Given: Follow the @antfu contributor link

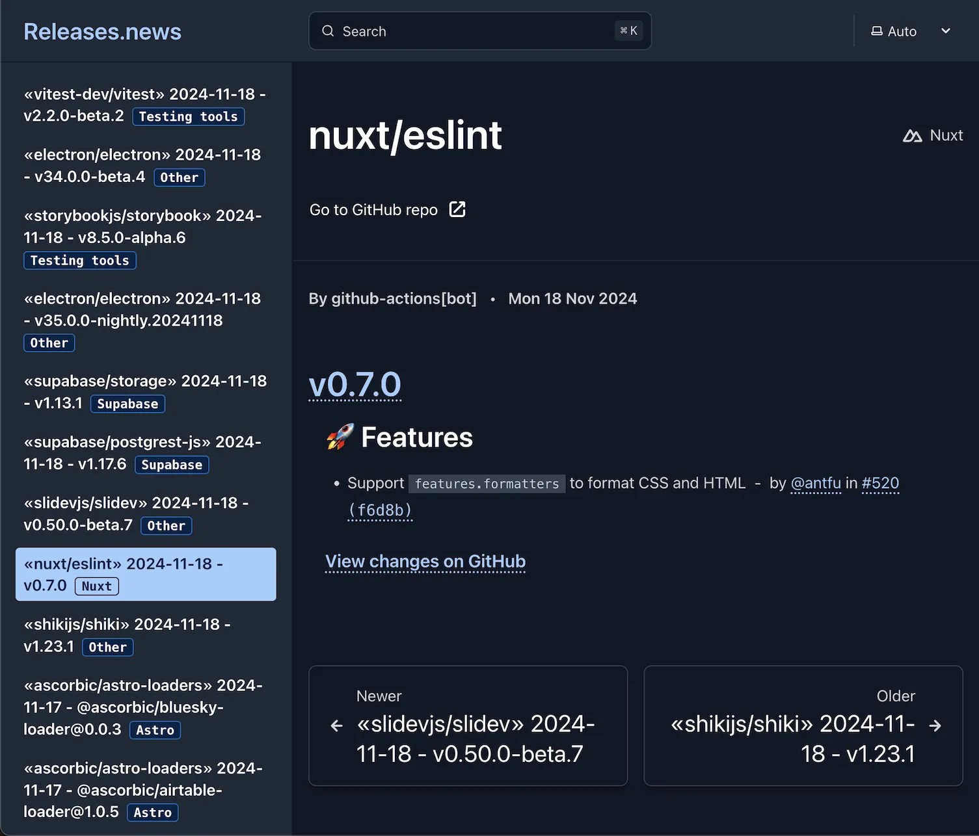Looking at the screenshot, I should [x=816, y=483].
